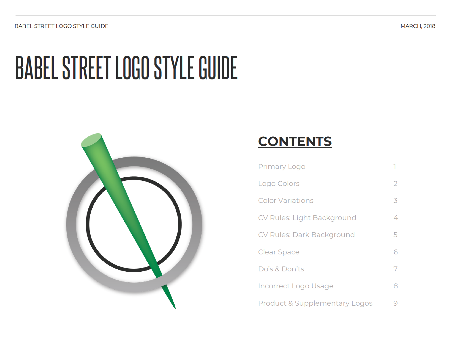Go to CV Rules: Dark Background
The height and width of the screenshot is (337, 449).
(306, 235)
